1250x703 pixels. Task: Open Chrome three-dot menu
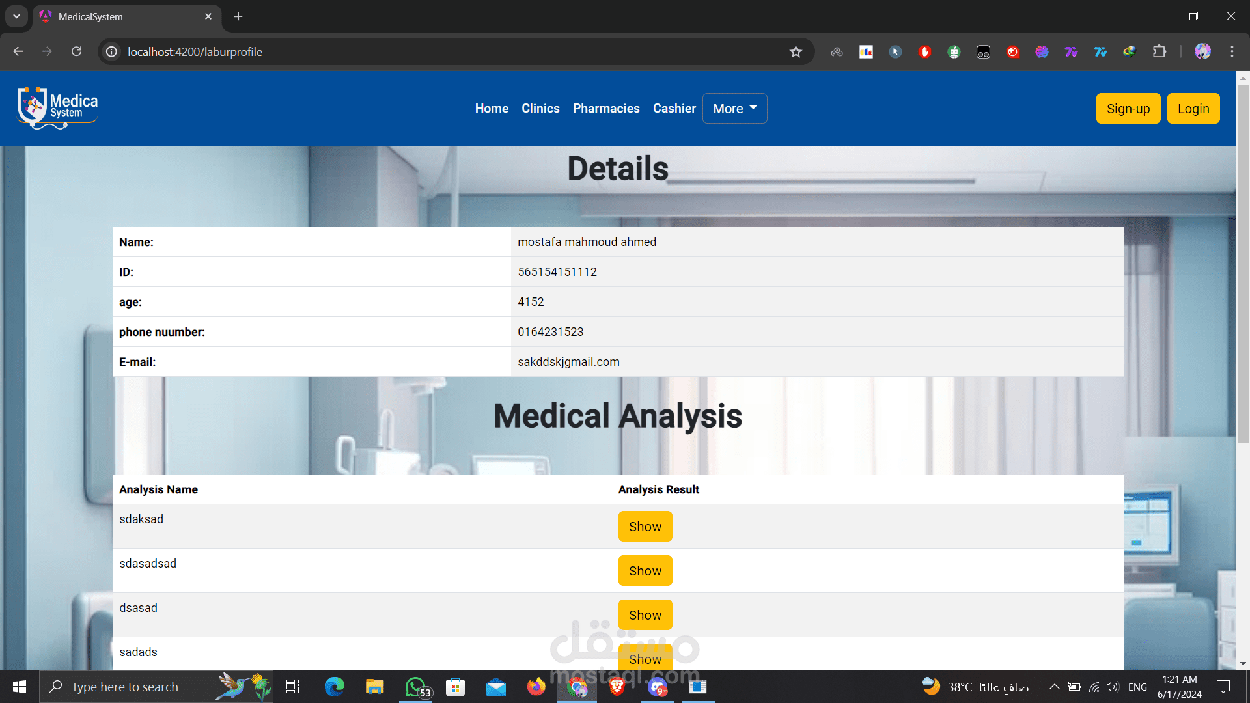1232,51
